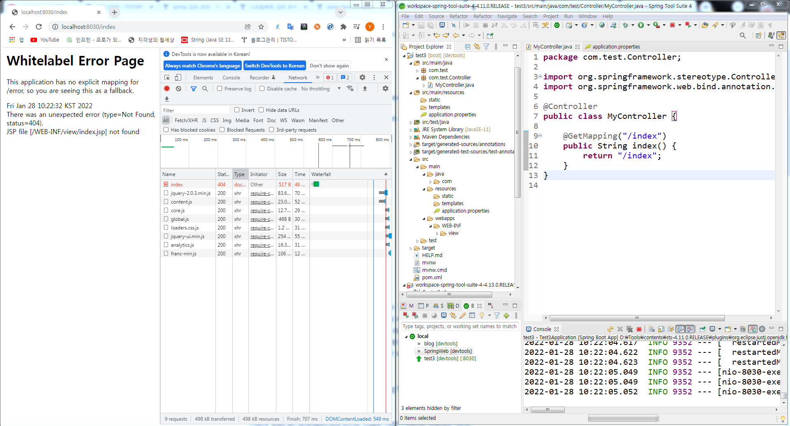Click the green plus icon in Boot Dashboard
Image resolution: width=790 pixels, height=426 pixels.
click(506, 315)
